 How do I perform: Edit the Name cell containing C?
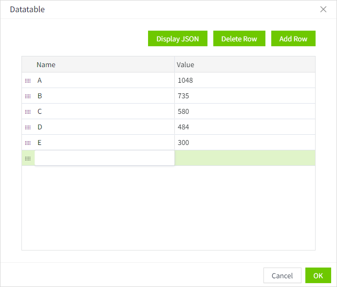point(104,111)
